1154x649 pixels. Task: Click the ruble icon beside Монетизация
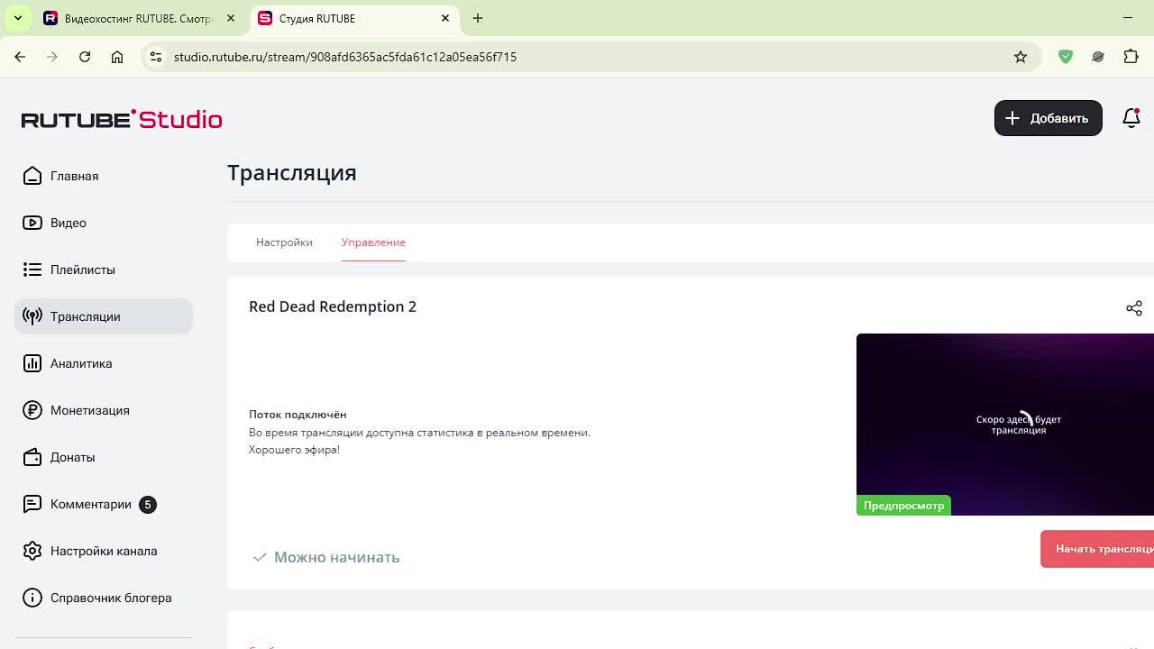click(32, 410)
